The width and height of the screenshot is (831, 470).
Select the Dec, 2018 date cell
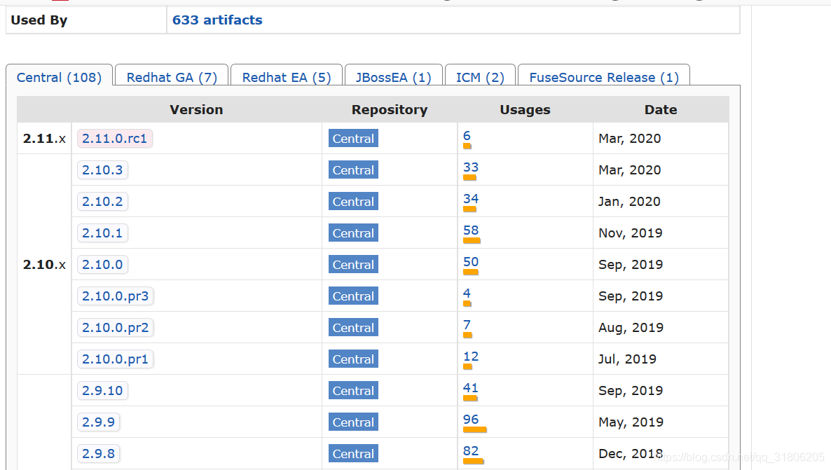pyautogui.click(x=631, y=454)
